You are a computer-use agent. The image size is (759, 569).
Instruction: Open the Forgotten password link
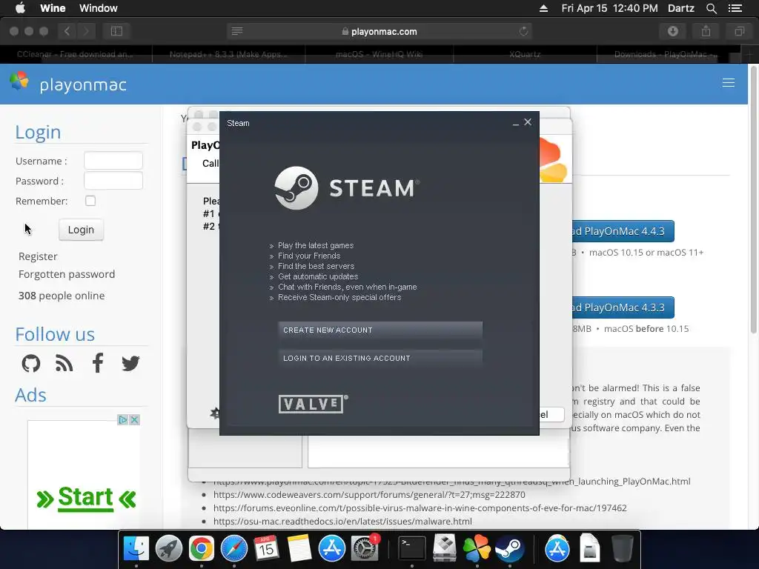click(x=67, y=274)
